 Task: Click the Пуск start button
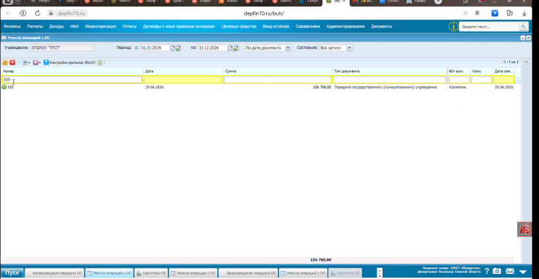[12, 273]
